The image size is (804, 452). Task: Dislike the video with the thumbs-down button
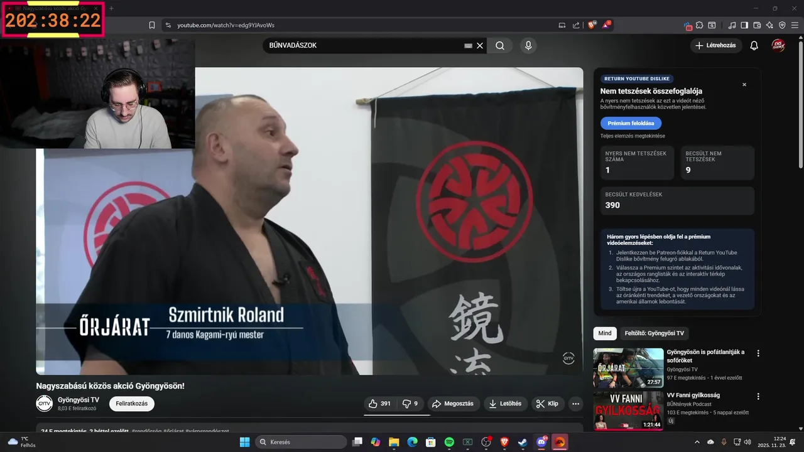(x=411, y=404)
